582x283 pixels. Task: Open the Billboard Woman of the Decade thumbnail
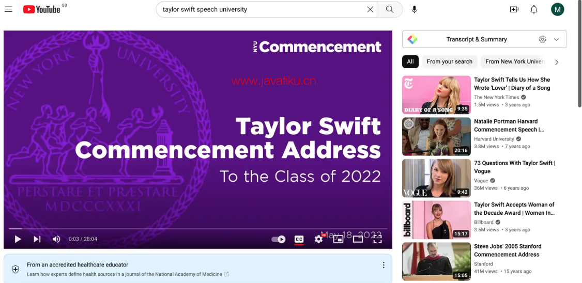point(436,220)
